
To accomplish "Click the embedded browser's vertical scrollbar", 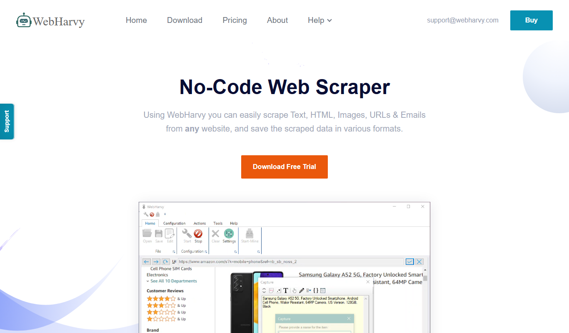I will (425, 301).
